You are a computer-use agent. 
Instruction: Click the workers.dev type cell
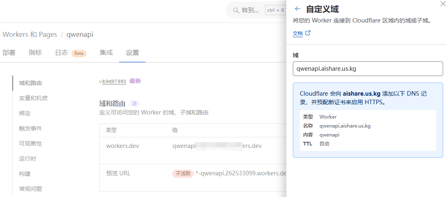[122, 146]
